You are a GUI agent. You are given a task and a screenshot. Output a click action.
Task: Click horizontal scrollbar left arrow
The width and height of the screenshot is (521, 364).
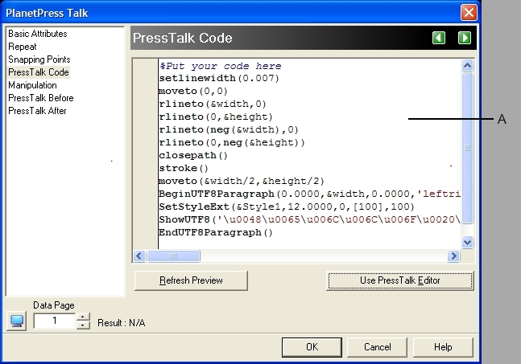(x=139, y=256)
